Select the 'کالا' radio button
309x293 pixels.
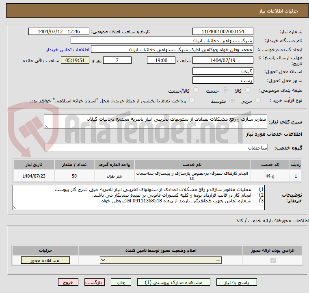(x=248, y=90)
